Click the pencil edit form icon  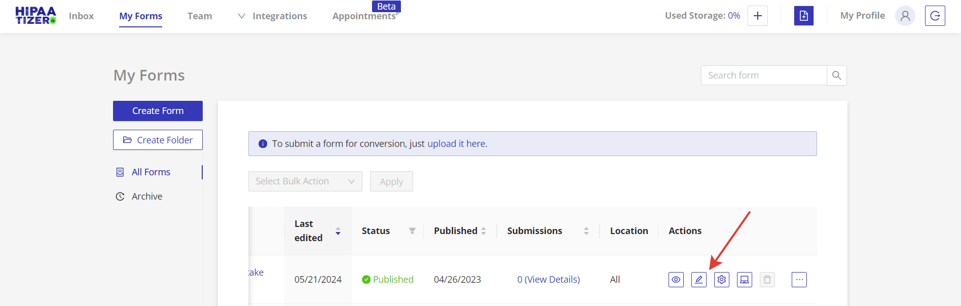[698, 280]
